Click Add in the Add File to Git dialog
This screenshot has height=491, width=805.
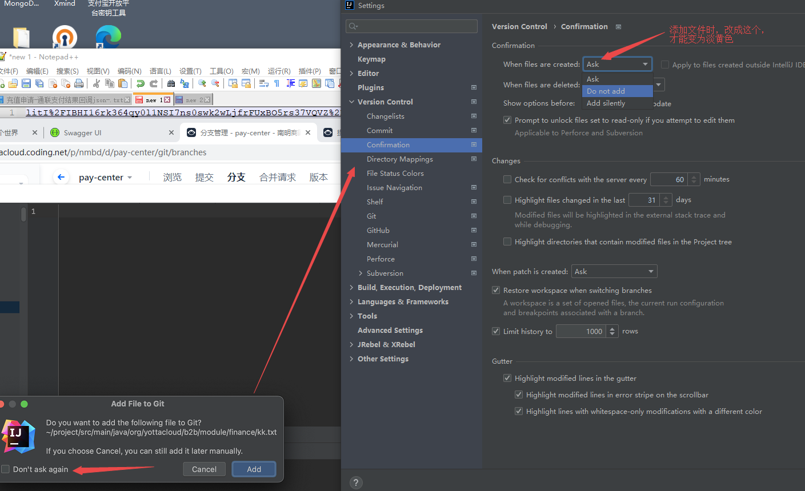[x=254, y=469]
